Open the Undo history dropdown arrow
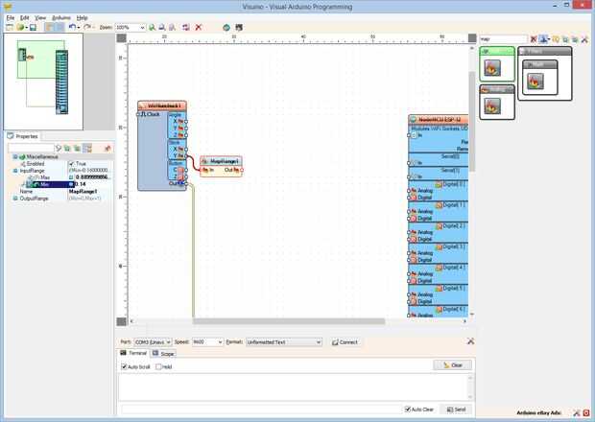Viewport: 595px width, 422px height. click(78, 28)
